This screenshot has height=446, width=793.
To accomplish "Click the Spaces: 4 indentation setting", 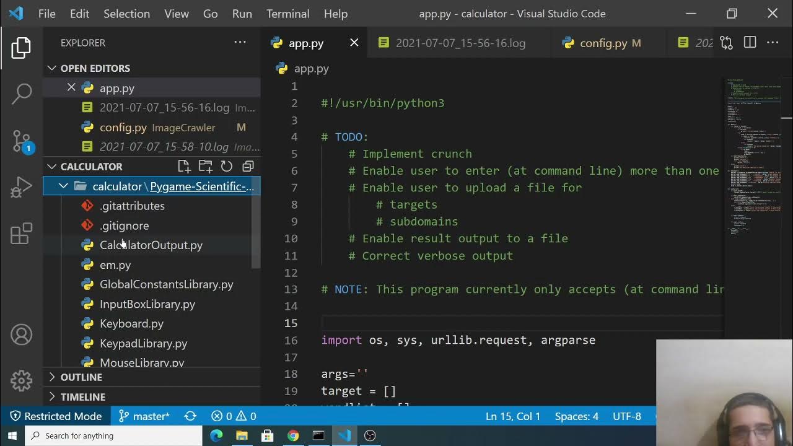I will pos(576,416).
